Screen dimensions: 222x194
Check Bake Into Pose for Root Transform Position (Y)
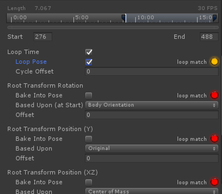pyautogui.click(x=89, y=139)
